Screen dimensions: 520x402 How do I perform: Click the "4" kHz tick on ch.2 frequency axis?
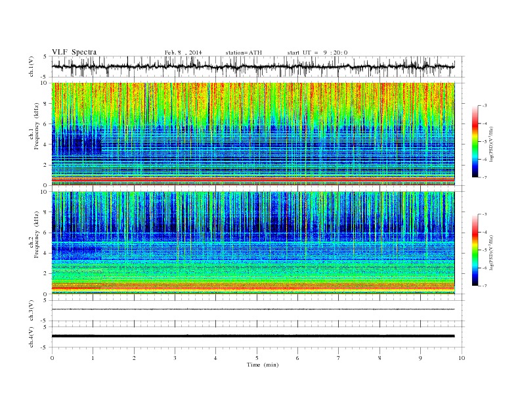pyautogui.click(x=46, y=254)
